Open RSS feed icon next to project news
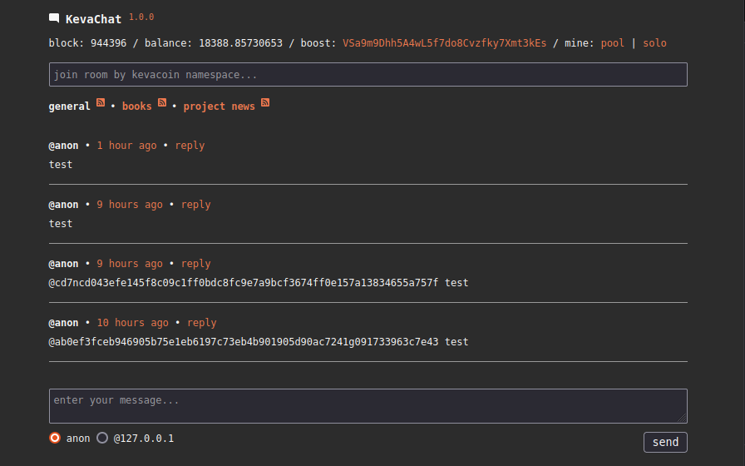 (x=265, y=102)
